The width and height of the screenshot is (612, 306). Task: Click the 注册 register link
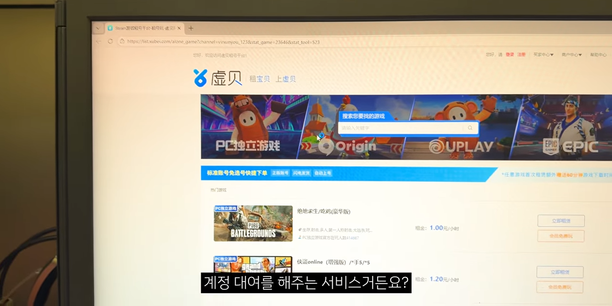[x=521, y=55]
